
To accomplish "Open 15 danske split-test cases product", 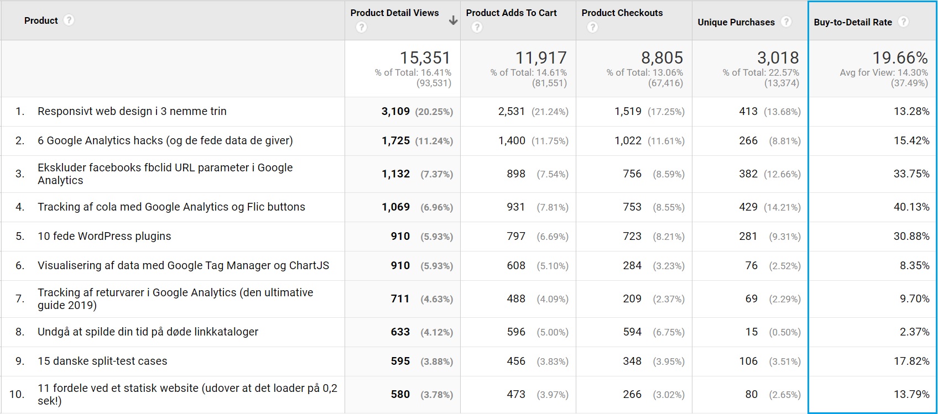I will click(102, 361).
